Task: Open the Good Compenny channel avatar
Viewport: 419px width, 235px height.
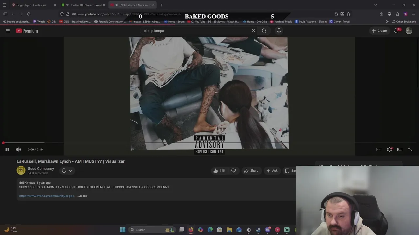Action: point(21,170)
